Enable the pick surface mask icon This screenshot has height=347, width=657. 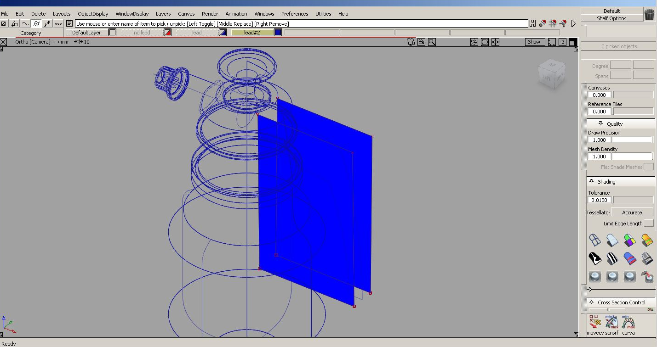point(36,24)
